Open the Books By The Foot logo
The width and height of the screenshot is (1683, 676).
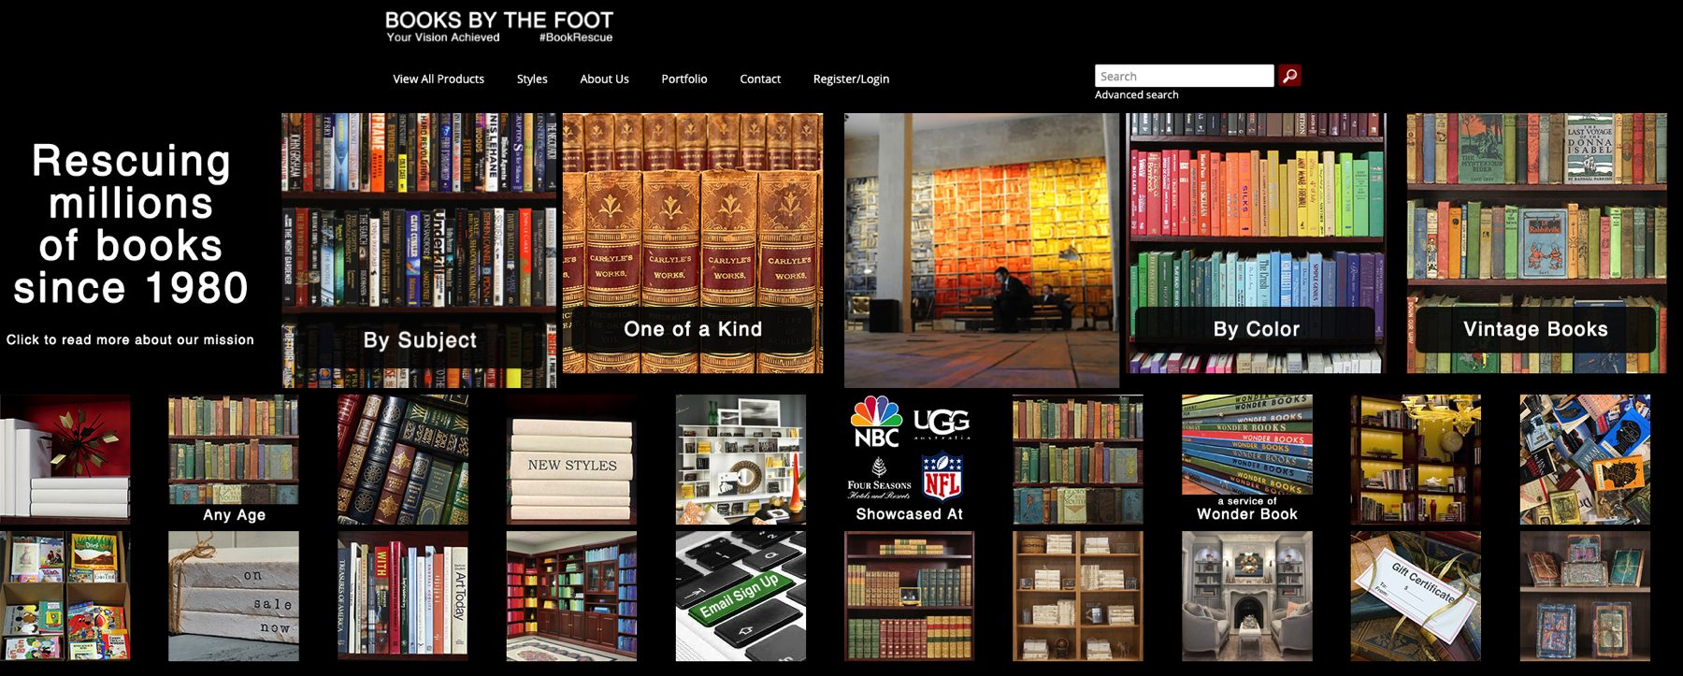pyautogui.click(x=499, y=26)
